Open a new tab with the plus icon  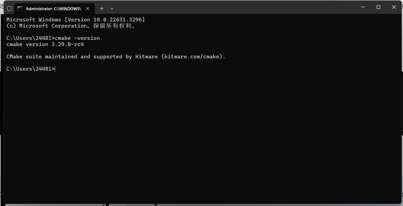[x=102, y=9]
